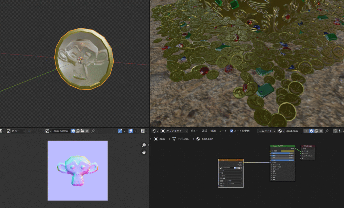Open an image file using the folder icon
The width and height of the screenshot is (344, 208).
pos(83,131)
